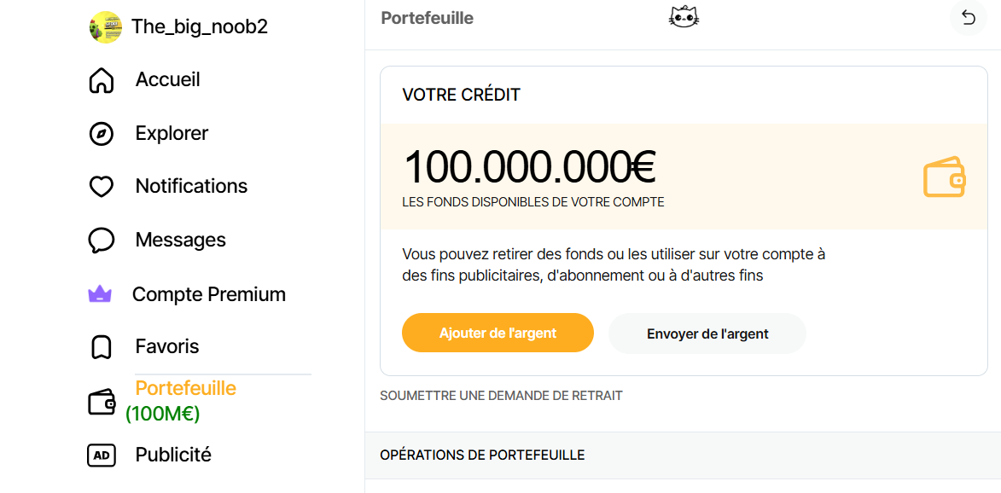Click the bookmark icon for Favoris
Image resolution: width=1001 pixels, height=493 pixels.
click(101, 348)
